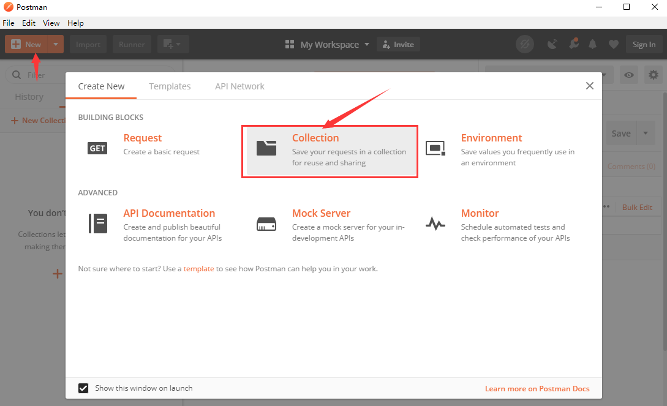Click the Collection title link
The width and height of the screenshot is (667, 406).
pyautogui.click(x=315, y=138)
